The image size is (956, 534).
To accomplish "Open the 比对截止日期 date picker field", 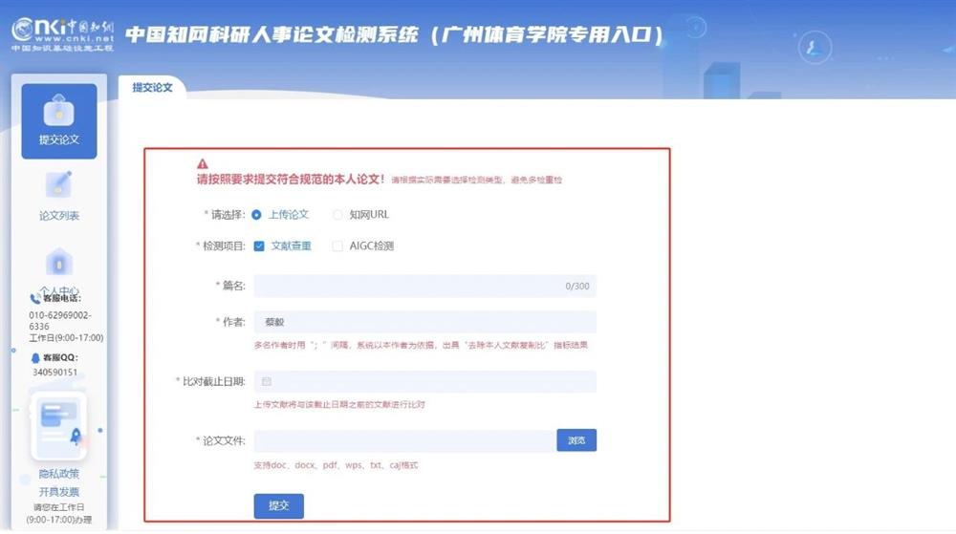I will pos(425,382).
